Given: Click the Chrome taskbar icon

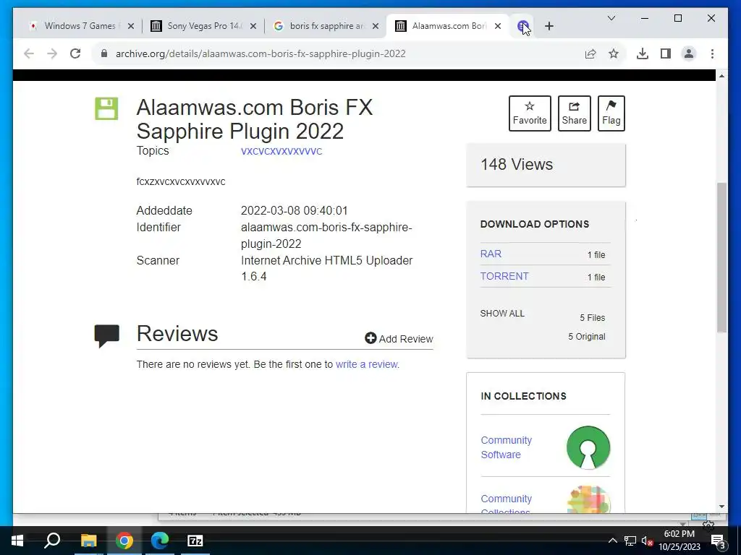Looking at the screenshot, I should coord(124,541).
